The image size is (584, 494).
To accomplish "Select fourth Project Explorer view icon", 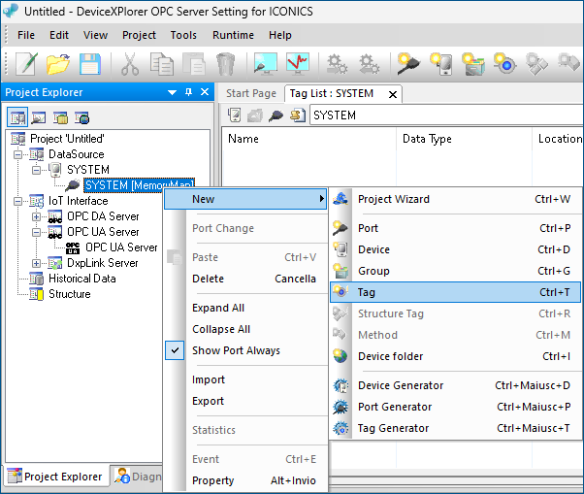I will pos(81,117).
